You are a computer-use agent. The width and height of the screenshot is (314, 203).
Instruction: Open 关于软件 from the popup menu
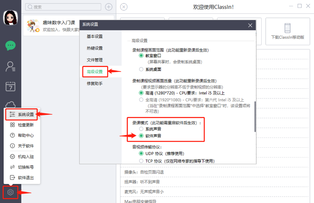[x=22, y=146]
